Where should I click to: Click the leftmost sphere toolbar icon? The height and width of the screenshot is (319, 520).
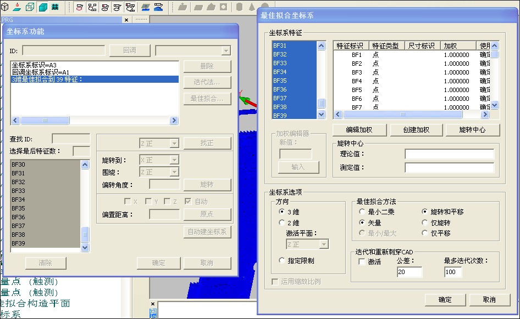point(5,7)
